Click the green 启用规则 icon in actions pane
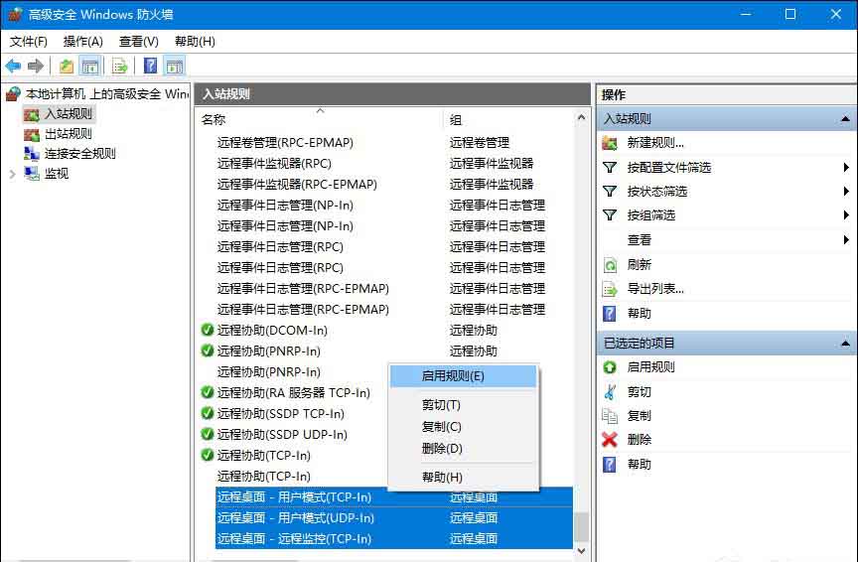Image resolution: width=858 pixels, height=562 pixels. (x=610, y=367)
